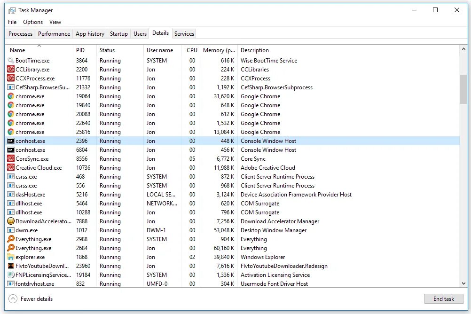Viewport: 471px width, 314px height.
Task: Click the dasHost.exe process icon
Action: coord(11,195)
